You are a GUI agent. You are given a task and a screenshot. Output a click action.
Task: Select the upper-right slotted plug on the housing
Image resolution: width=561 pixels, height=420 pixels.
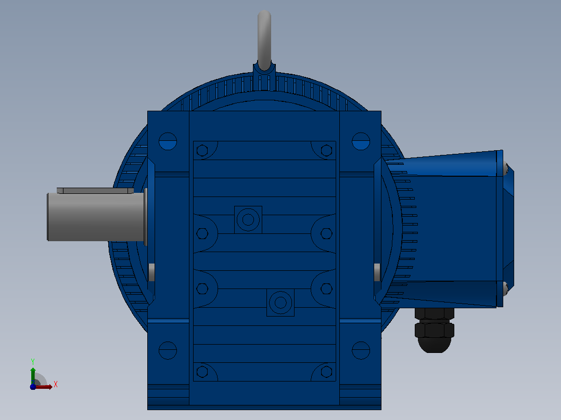(361, 141)
